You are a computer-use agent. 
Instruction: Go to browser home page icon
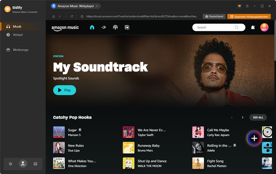pos(54,16)
